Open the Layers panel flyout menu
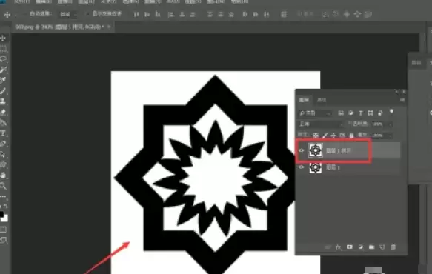Image resolution: width=432 pixels, height=274 pixels. (402, 100)
